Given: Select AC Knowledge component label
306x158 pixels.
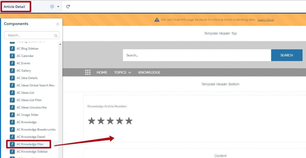Looking at the screenshot, I should 27,122.
